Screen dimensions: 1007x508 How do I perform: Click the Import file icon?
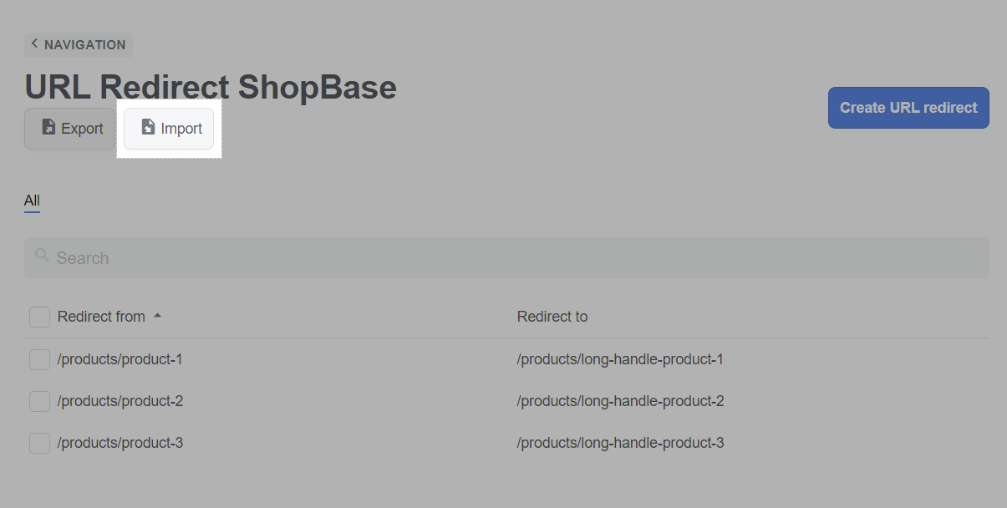click(148, 127)
